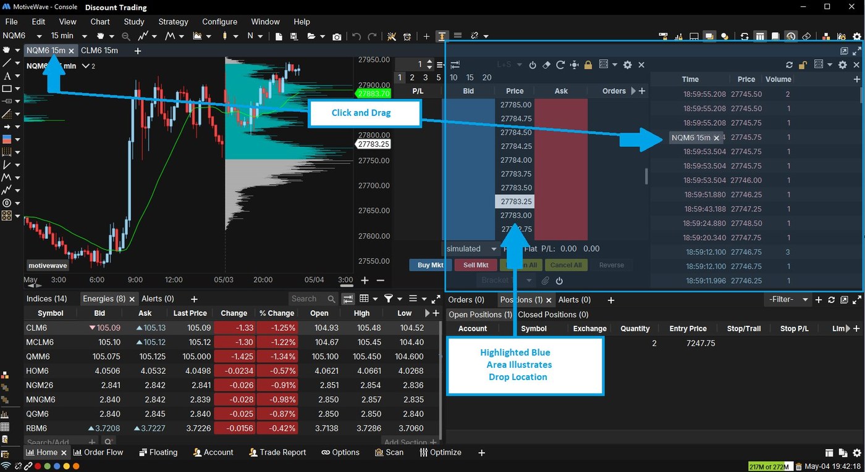Image resolution: width=865 pixels, height=472 pixels.
Task: Open the NQM6 instrument dropdown
Action: (x=39, y=36)
